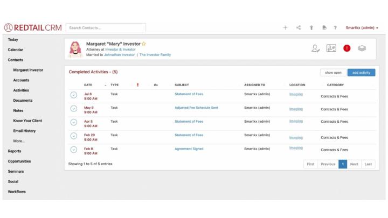Go to First page
Image resolution: width=388 pixels, height=218 pixels.
[x=310, y=164]
